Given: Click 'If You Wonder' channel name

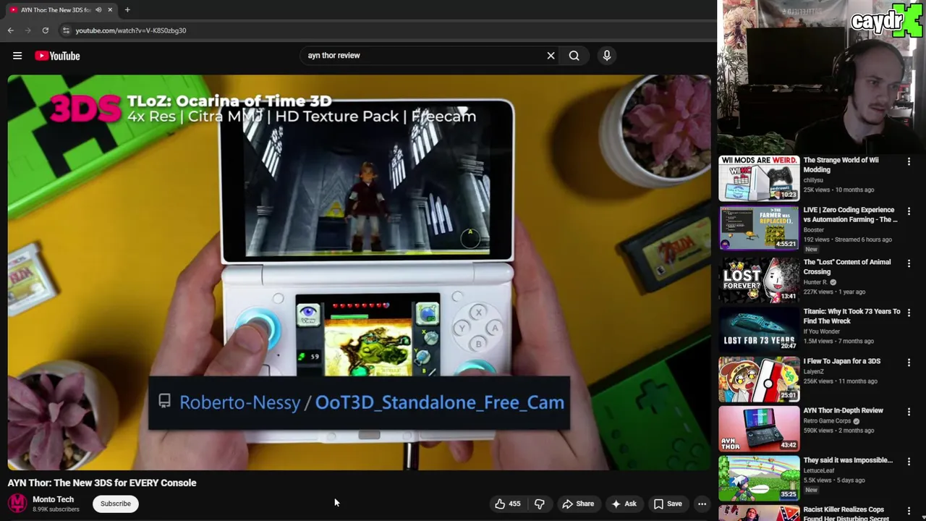Looking at the screenshot, I should pyautogui.click(x=822, y=331).
